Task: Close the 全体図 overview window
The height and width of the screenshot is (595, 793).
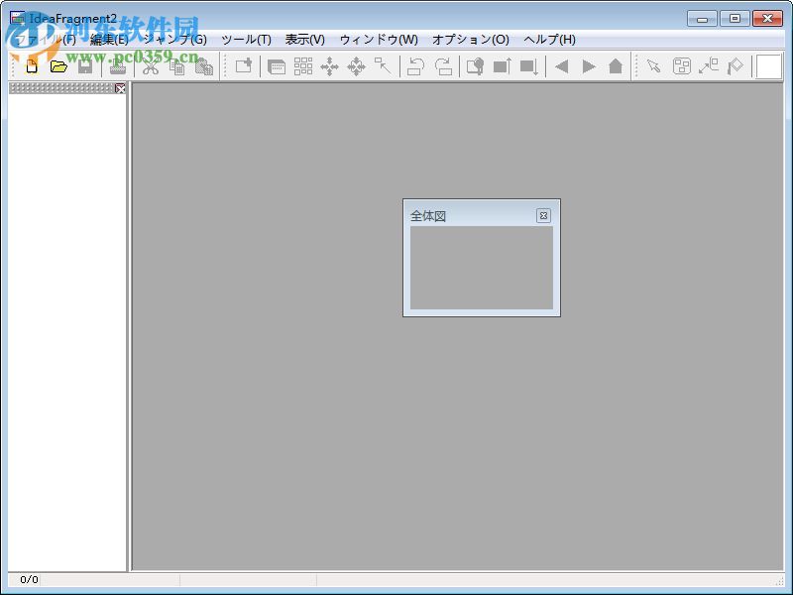Action: 543,216
